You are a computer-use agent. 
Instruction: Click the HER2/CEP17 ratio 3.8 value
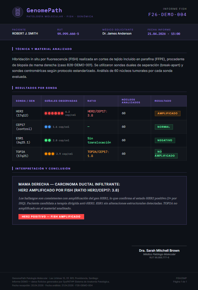(97, 113)
